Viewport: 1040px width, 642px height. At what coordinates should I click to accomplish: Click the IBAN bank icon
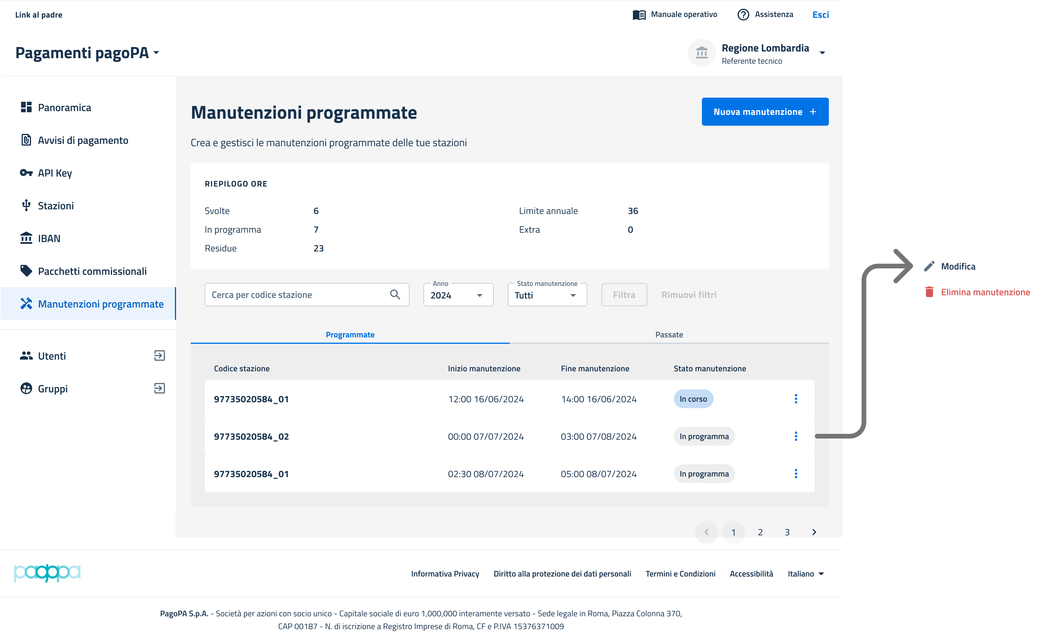coord(26,238)
